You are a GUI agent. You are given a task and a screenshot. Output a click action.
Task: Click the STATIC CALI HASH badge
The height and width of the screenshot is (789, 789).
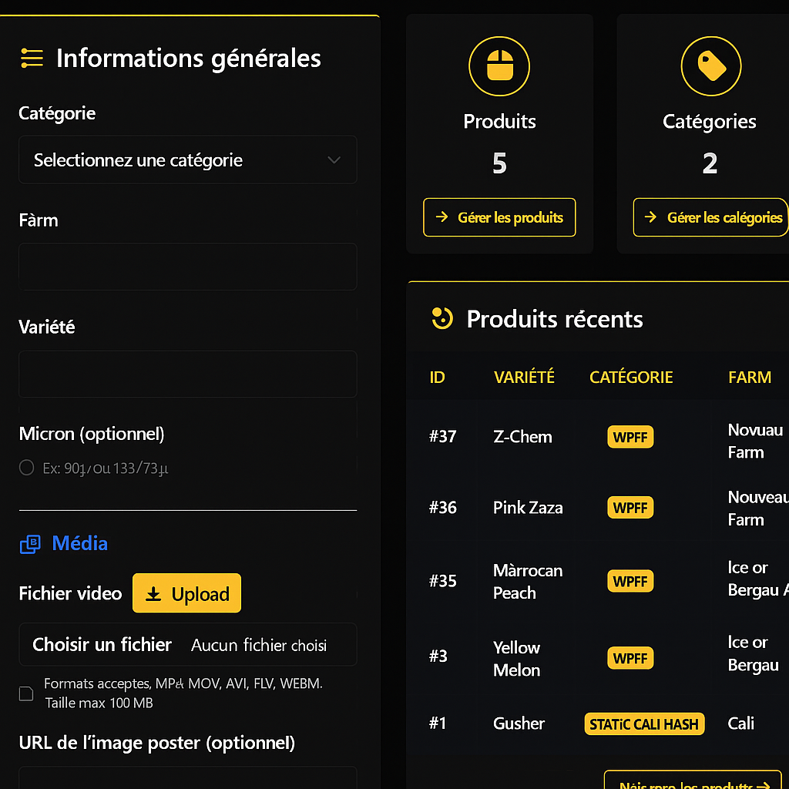pyautogui.click(x=644, y=724)
